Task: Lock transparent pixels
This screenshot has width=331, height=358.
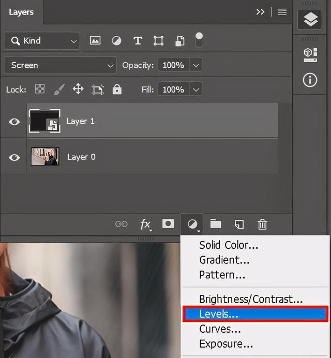Action: pyautogui.click(x=40, y=89)
